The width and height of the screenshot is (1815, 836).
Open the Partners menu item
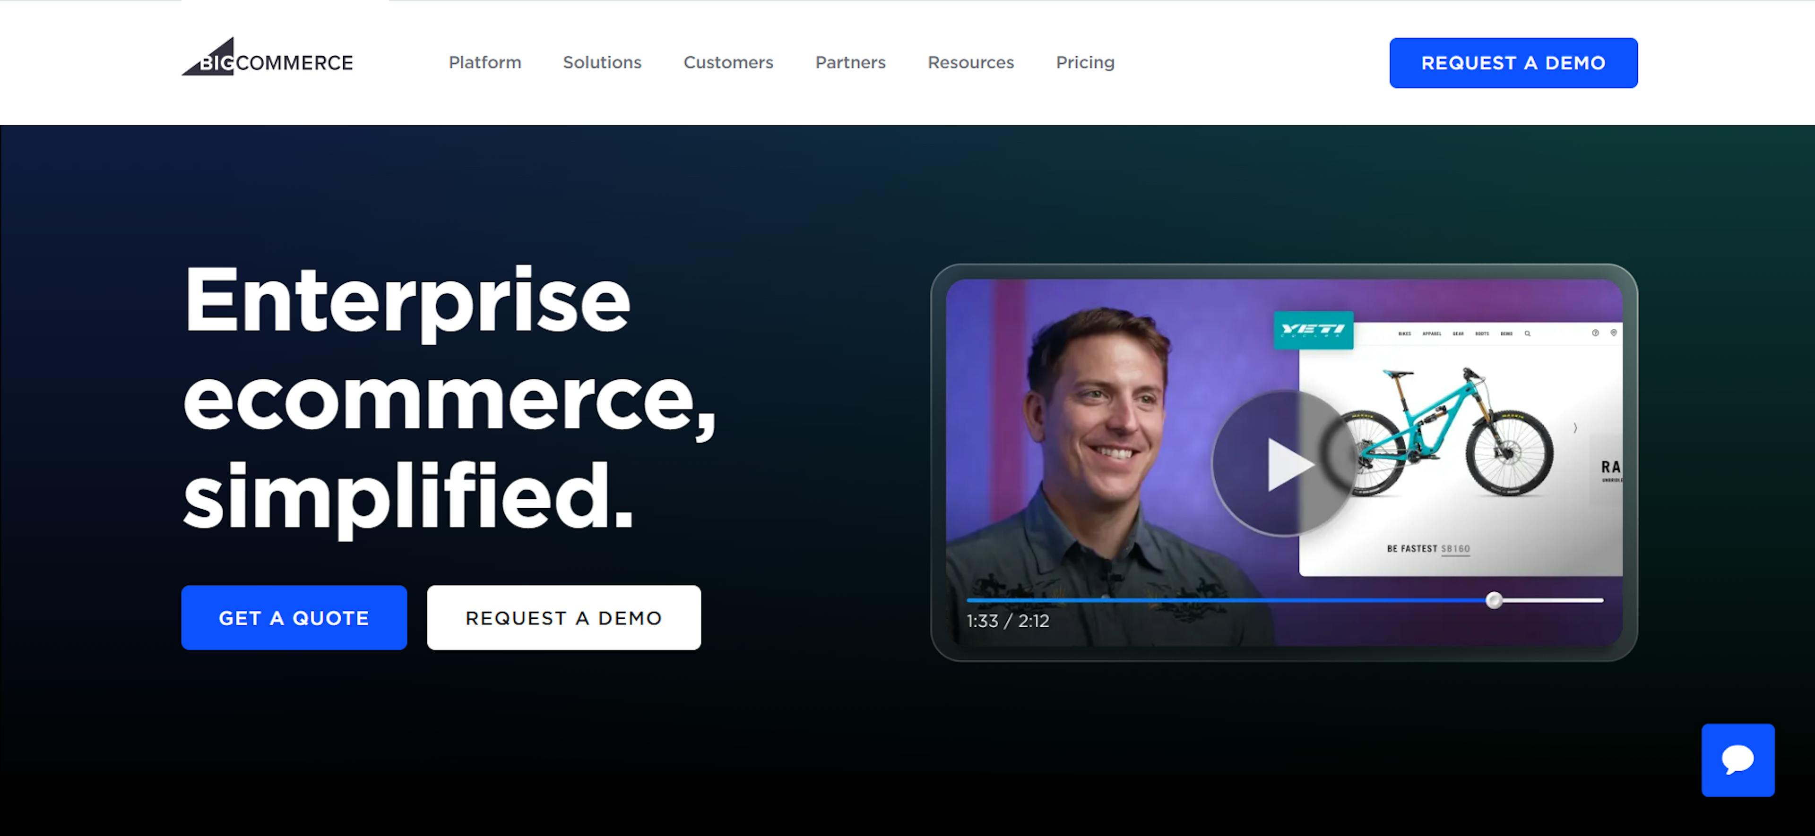click(851, 62)
